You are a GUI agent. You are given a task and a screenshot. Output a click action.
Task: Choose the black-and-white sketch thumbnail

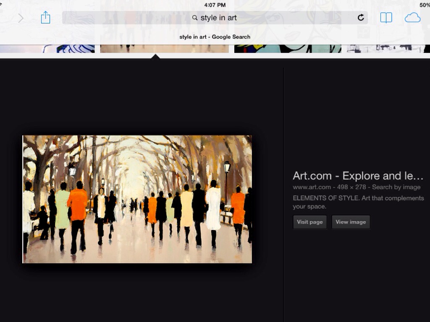click(x=386, y=48)
